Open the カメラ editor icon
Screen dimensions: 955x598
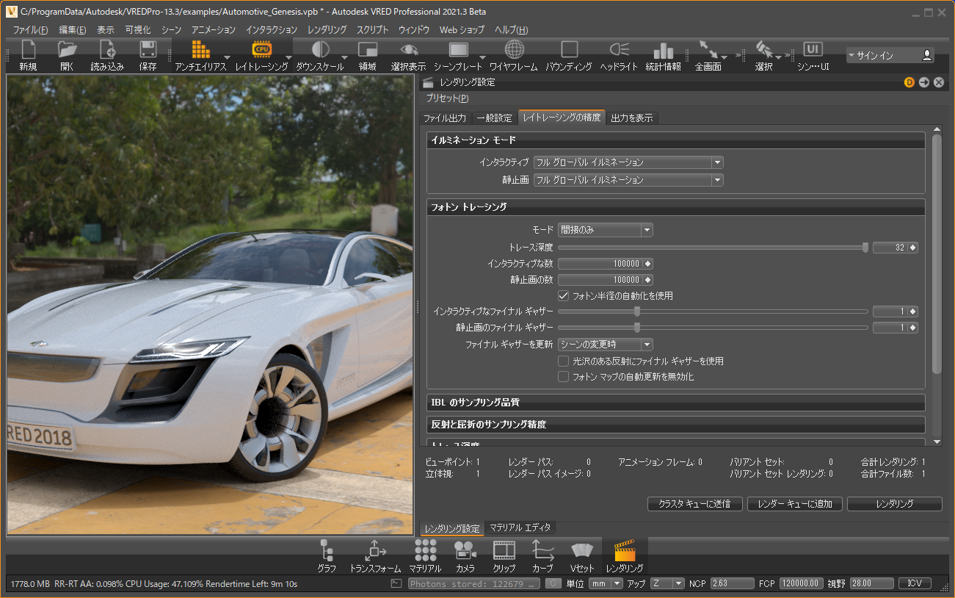tap(465, 551)
